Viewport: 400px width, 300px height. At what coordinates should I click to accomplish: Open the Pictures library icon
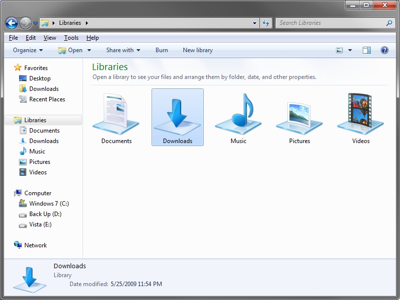click(x=299, y=114)
